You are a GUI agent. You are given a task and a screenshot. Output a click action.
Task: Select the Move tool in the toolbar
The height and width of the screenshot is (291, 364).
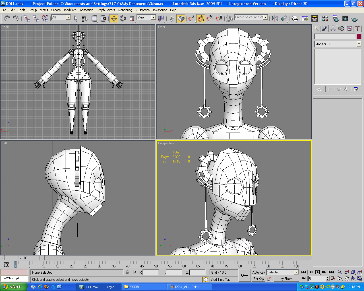114,18
